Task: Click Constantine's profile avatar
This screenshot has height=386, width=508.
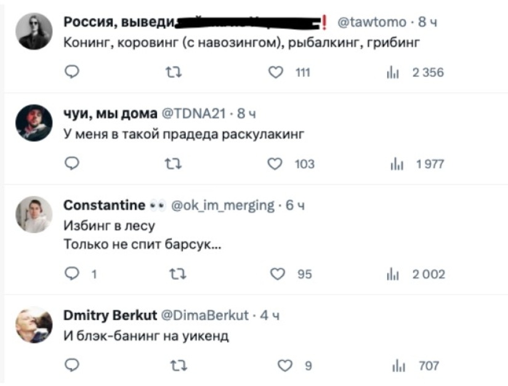Action: [34, 215]
